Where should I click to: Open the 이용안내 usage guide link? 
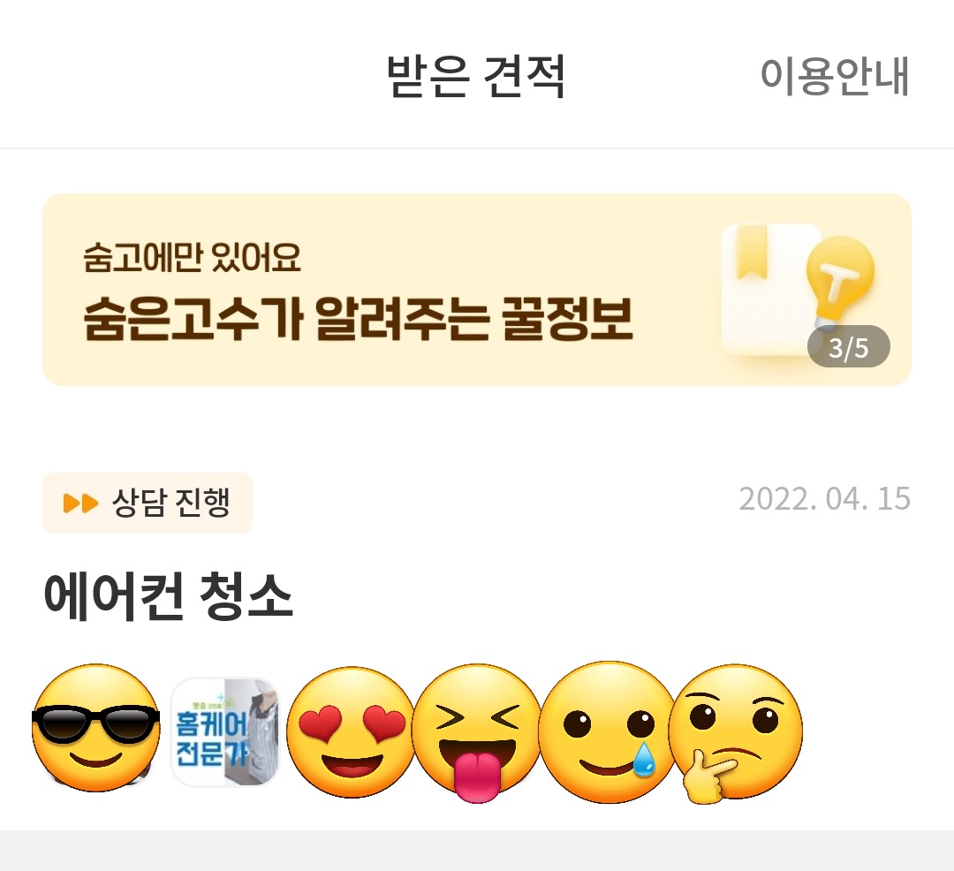[x=835, y=76]
